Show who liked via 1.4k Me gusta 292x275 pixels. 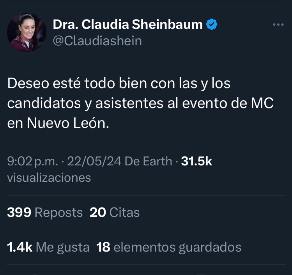(x=48, y=247)
